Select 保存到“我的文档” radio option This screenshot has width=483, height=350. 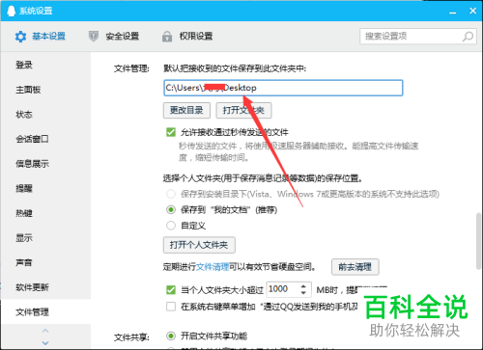171,210
